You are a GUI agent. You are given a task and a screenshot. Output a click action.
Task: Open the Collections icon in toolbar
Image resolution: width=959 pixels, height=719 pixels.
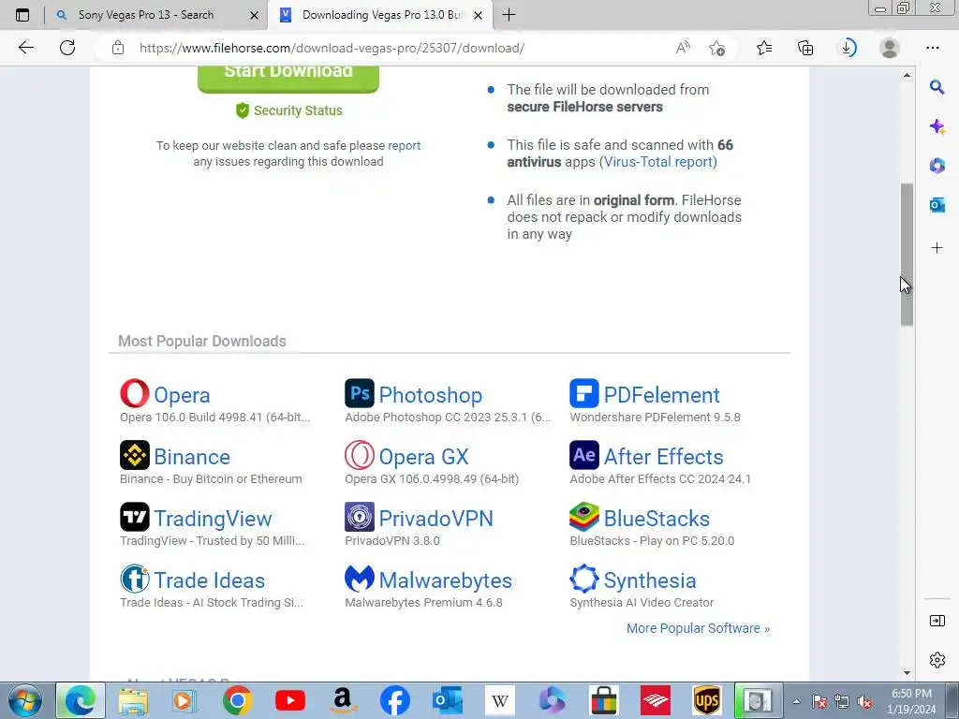(805, 48)
